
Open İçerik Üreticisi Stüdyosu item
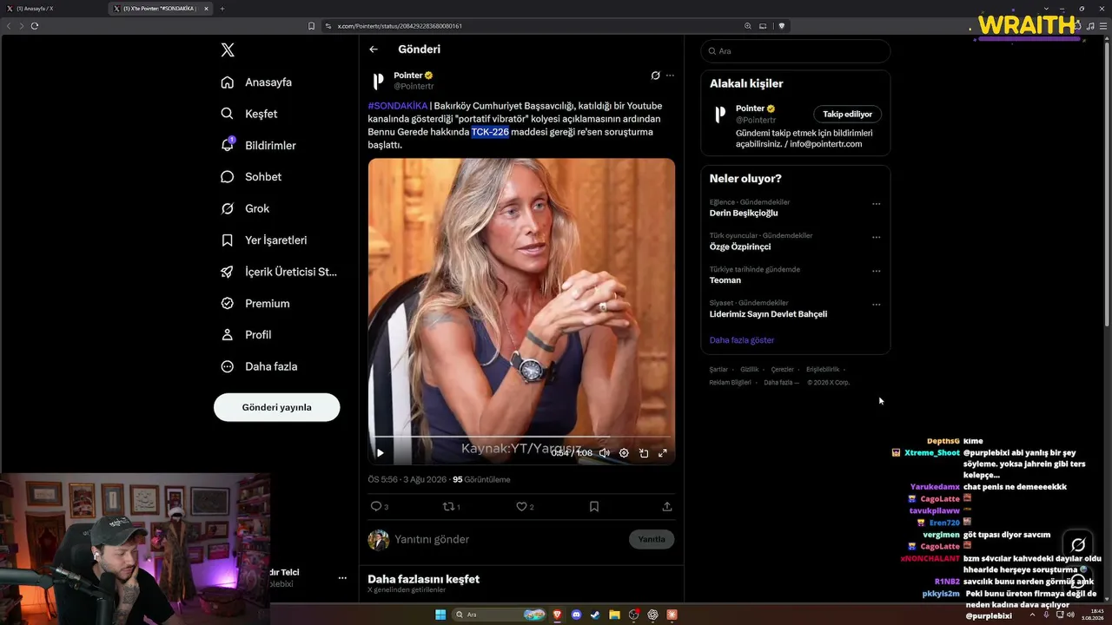coord(279,272)
